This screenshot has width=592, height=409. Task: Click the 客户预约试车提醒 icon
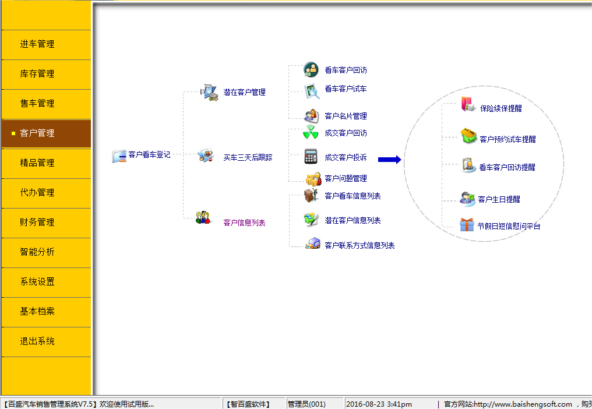tap(468, 136)
